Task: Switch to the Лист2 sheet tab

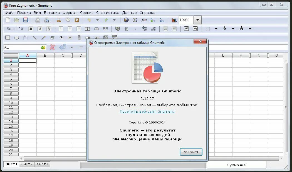Action: pyautogui.click(x=27, y=164)
